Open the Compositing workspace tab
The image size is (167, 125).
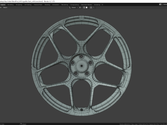pyautogui.click(x=74, y=5)
